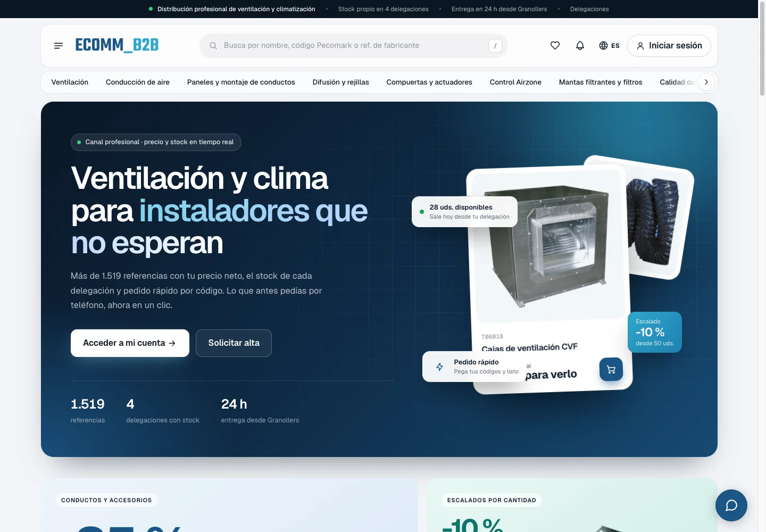Click Entrega en 24 h desde Granollers
The width and height of the screenshot is (766, 532).
[x=499, y=9]
